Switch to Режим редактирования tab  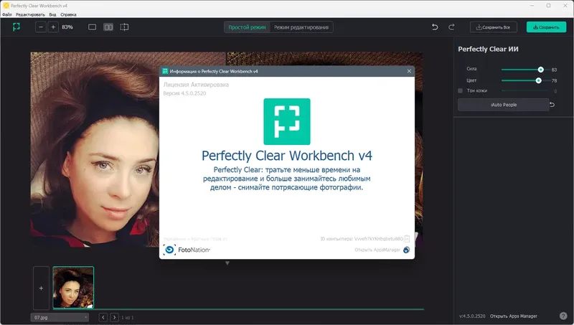301,27
